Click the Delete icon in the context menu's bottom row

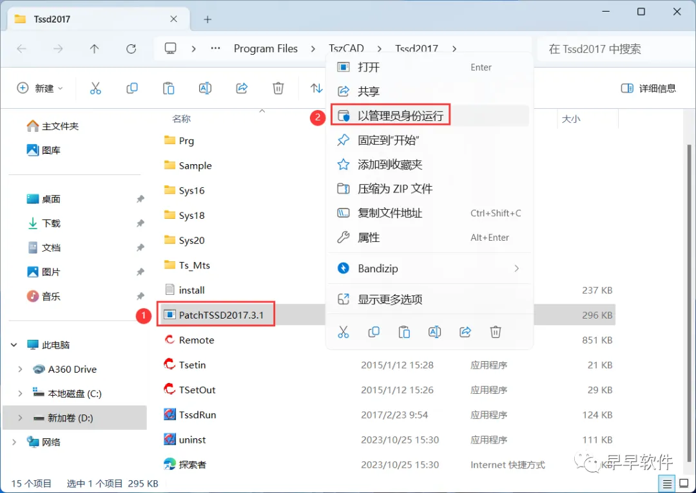496,331
